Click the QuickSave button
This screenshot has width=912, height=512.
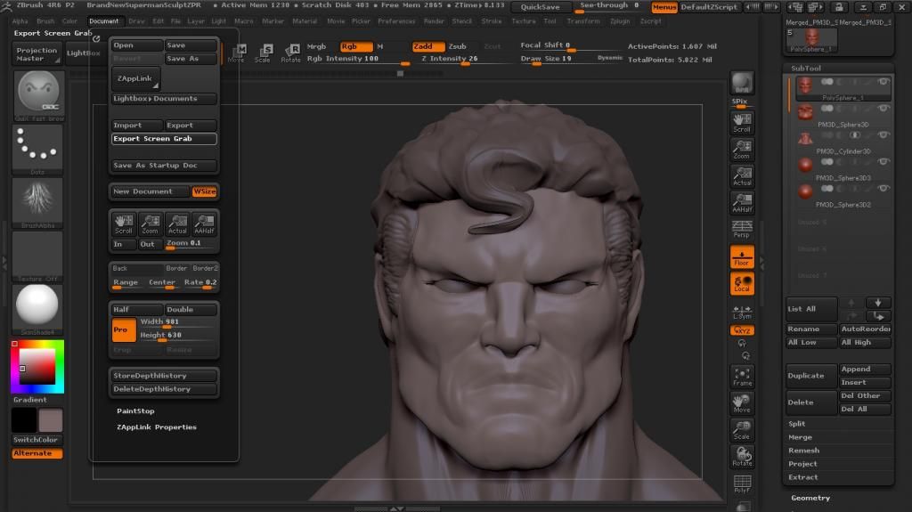pos(541,7)
